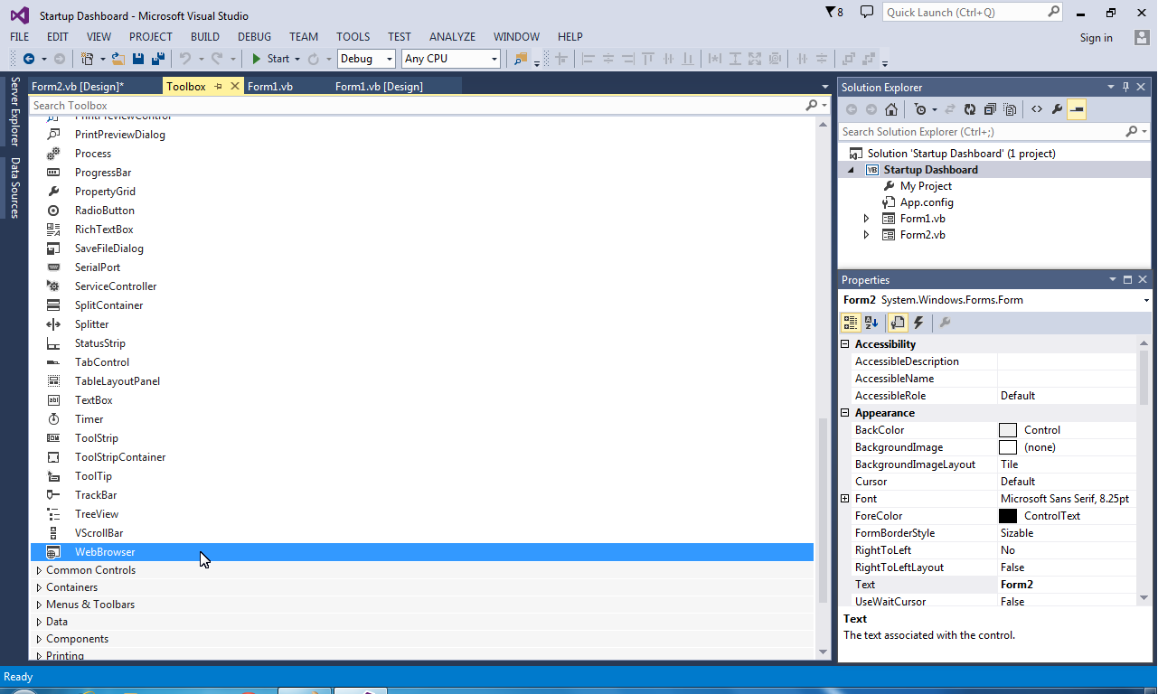
Task: Click the Start debugging button
Action: [272, 59]
